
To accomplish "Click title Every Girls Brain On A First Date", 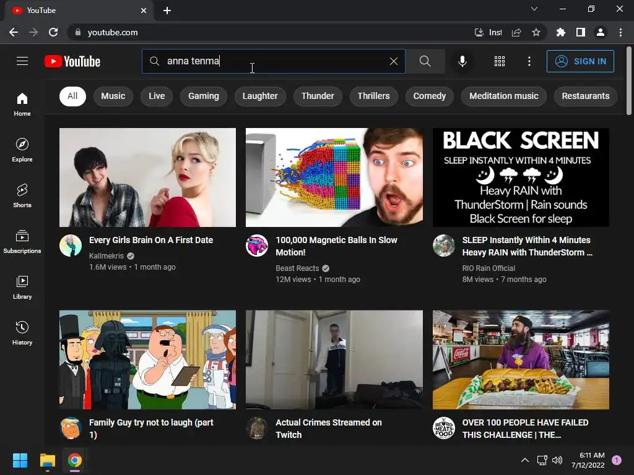I will point(151,240).
